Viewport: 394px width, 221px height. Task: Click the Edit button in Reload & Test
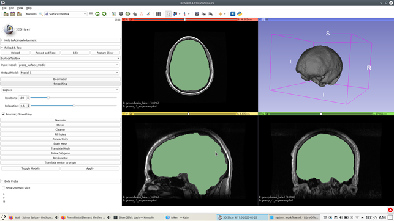(x=75, y=53)
